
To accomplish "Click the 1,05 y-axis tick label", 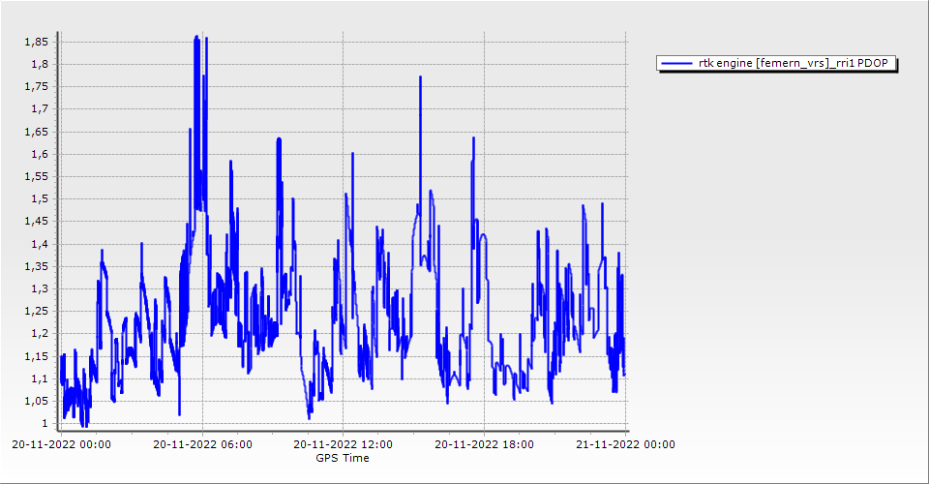I will 37,401.
